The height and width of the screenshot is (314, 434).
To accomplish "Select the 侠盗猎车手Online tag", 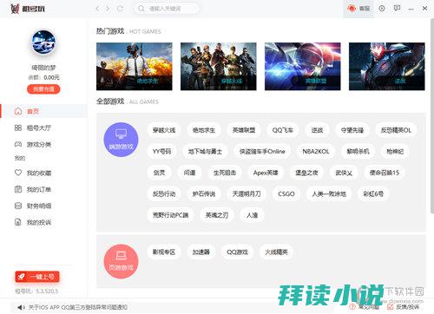I will (262, 151).
